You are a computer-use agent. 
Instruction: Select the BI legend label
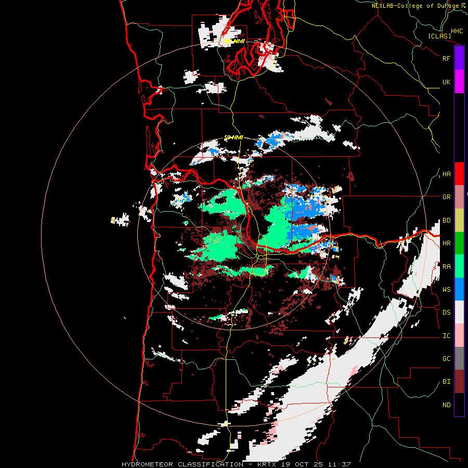pyautogui.click(x=447, y=382)
